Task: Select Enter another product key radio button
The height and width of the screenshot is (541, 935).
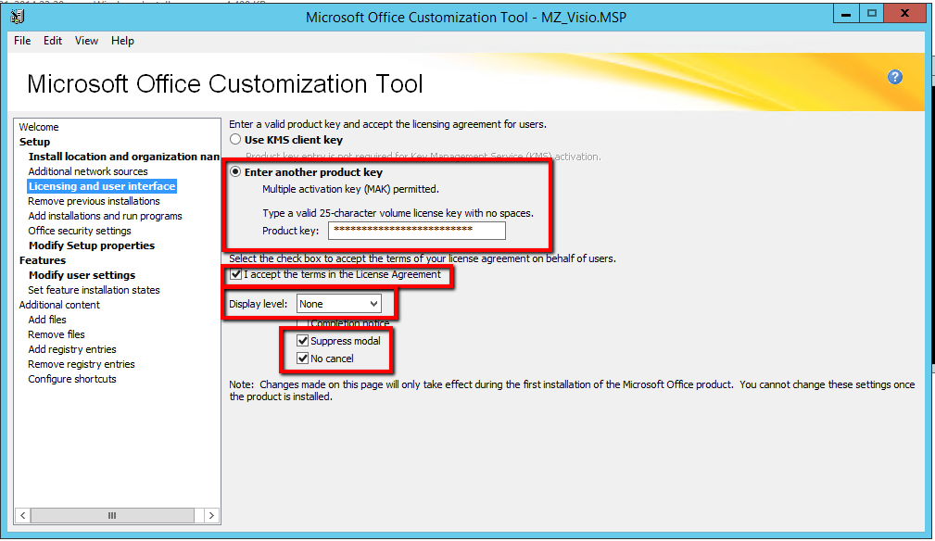Action: 235,172
